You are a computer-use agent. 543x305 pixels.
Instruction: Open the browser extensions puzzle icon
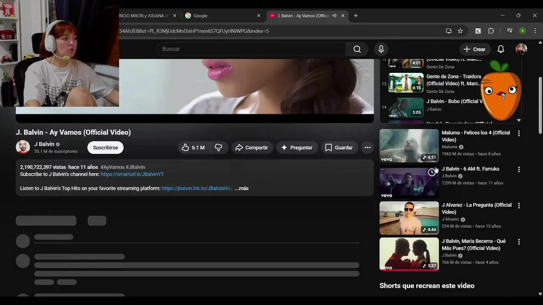[491, 31]
